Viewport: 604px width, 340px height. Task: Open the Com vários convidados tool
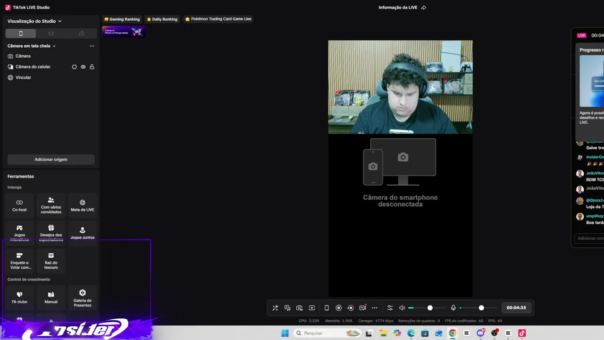tap(51, 205)
